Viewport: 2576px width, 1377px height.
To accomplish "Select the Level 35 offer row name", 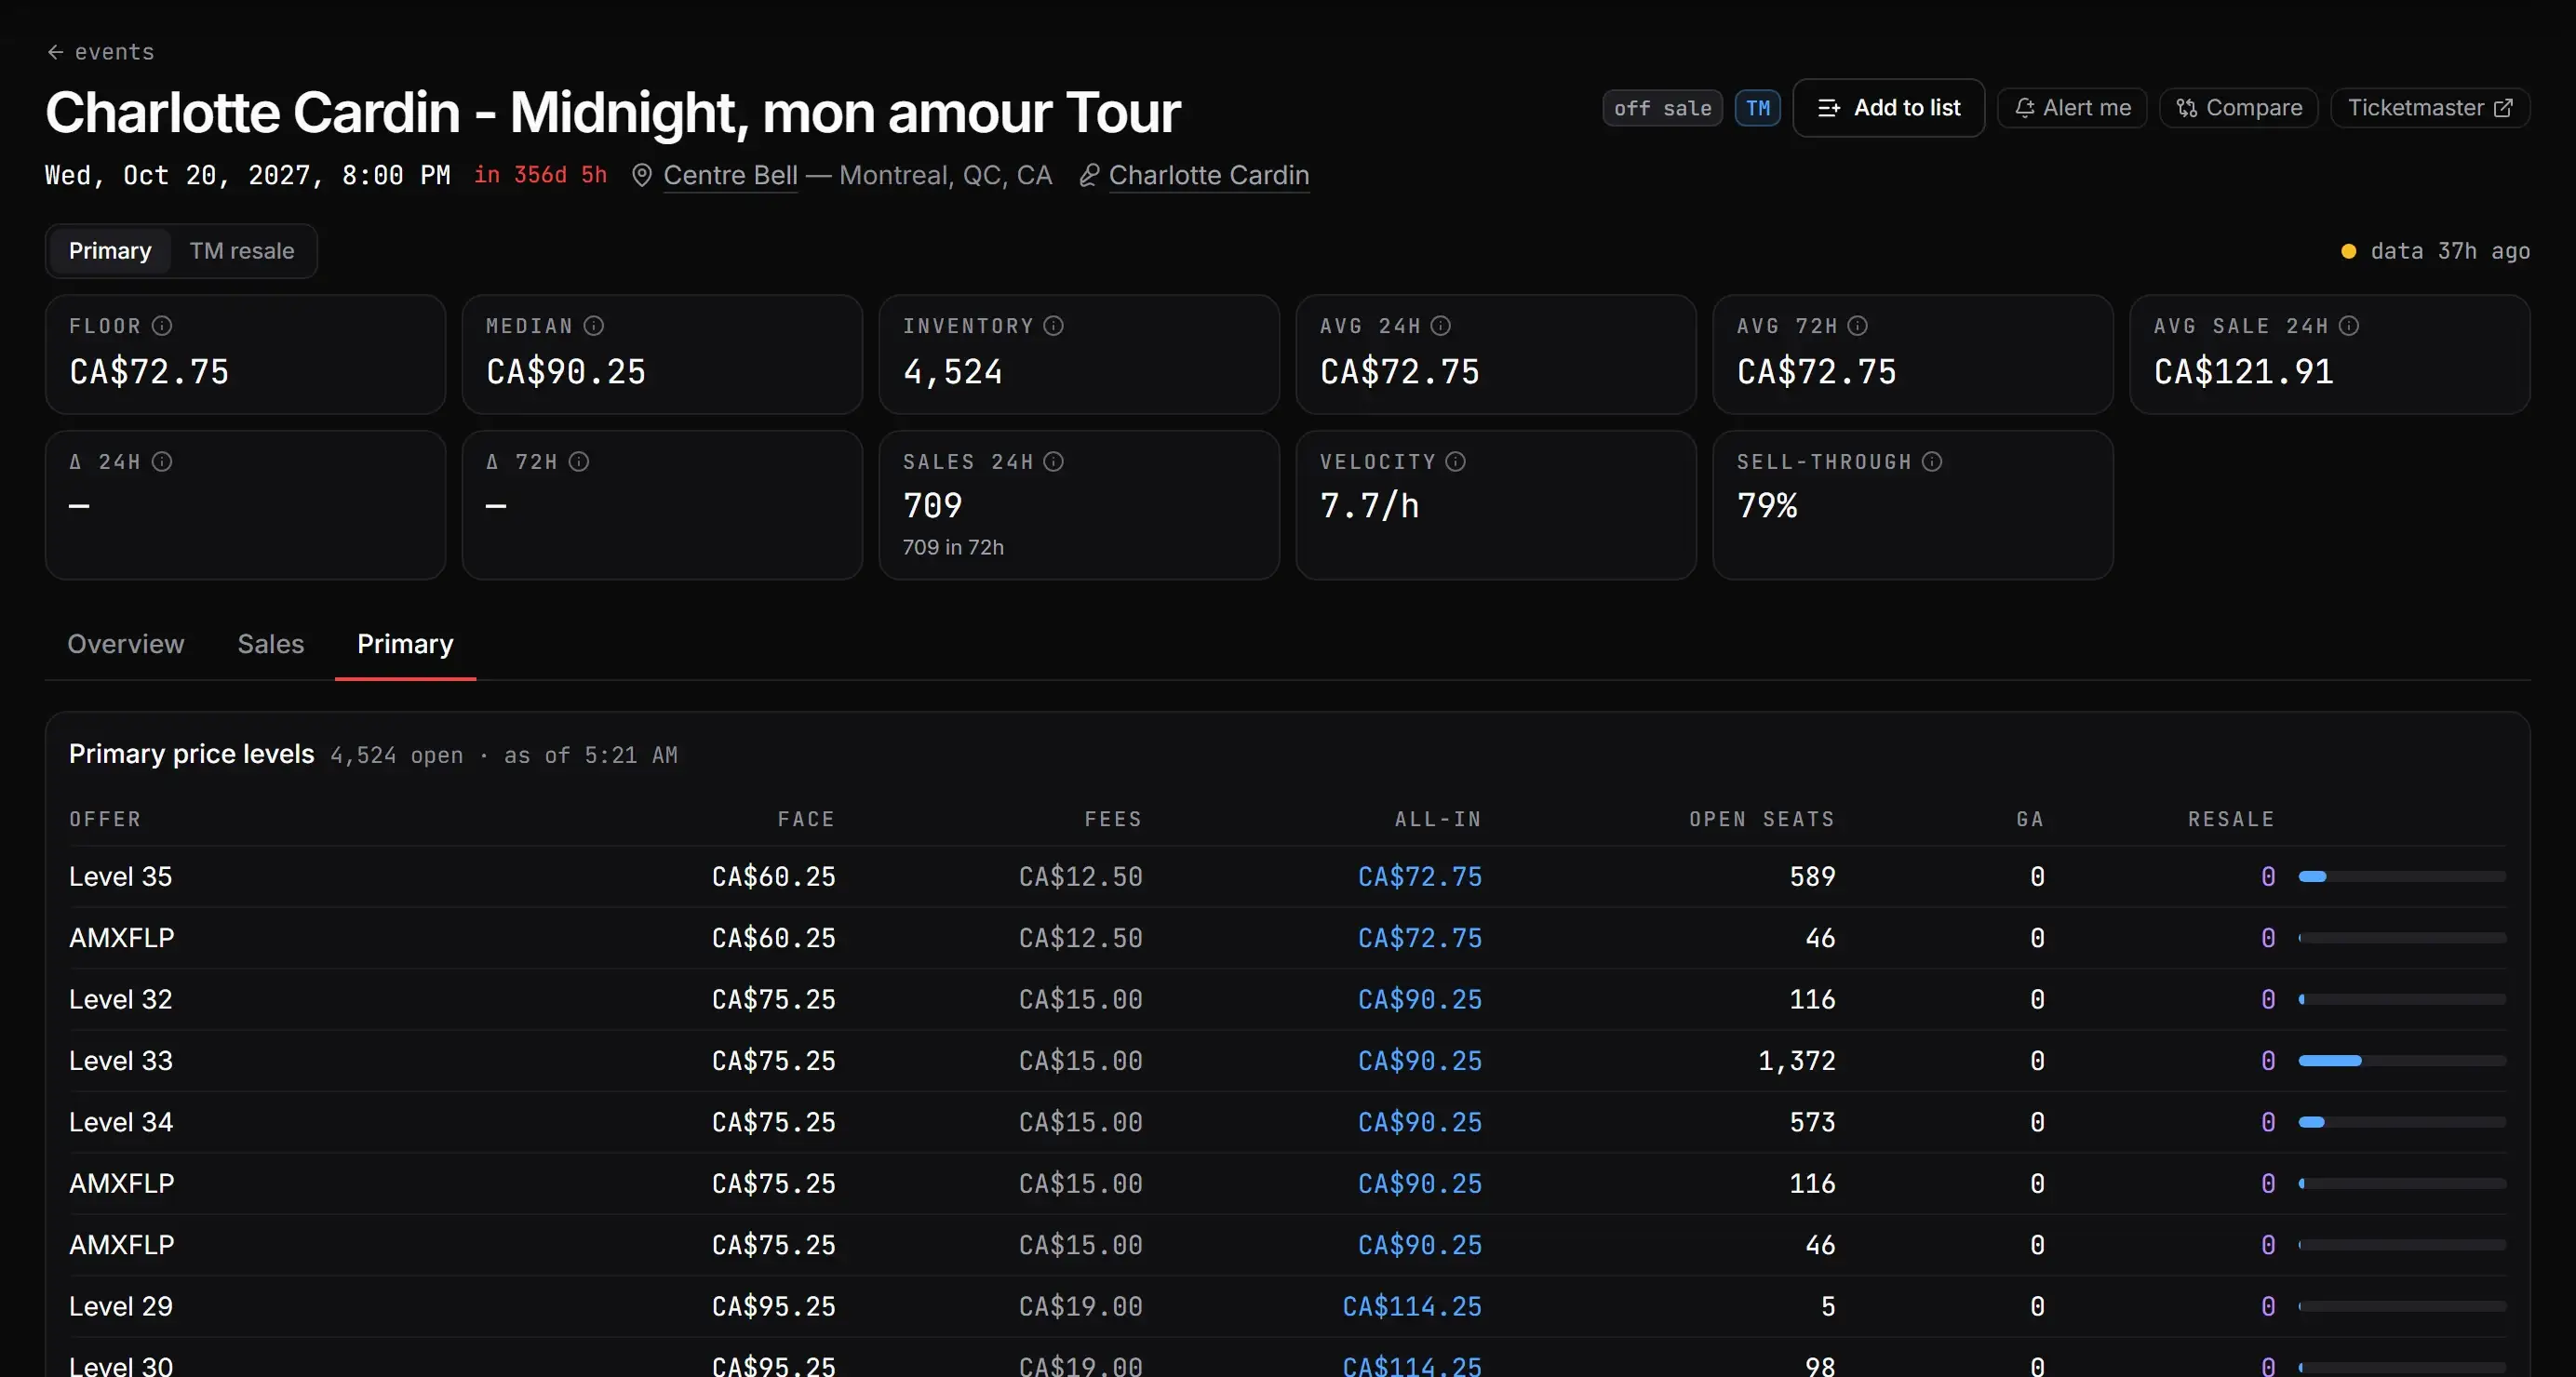I will click(120, 877).
